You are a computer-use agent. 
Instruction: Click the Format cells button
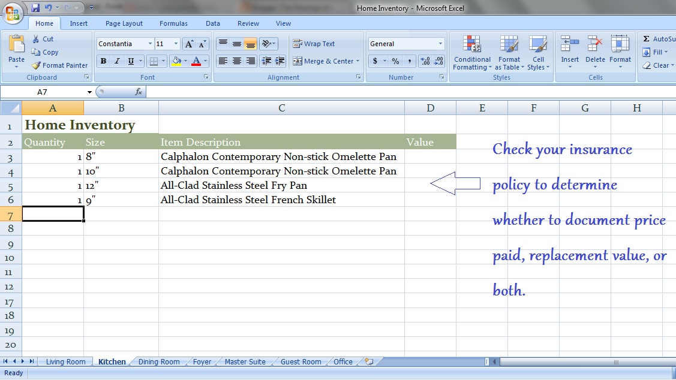tap(620, 52)
